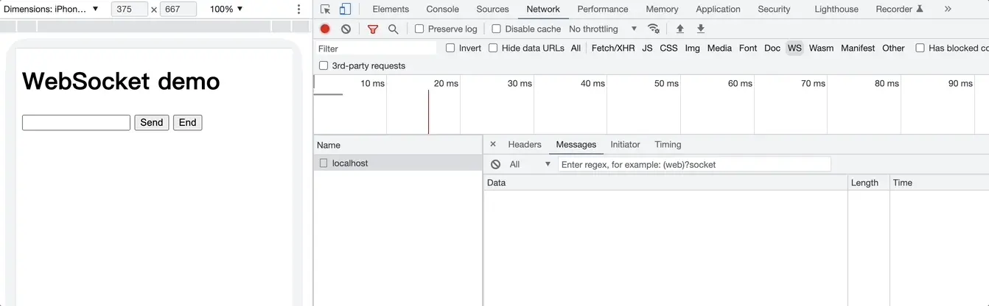Check the Disable cache option
This screenshot has width=989, height=306.
(x=497, y=29)
